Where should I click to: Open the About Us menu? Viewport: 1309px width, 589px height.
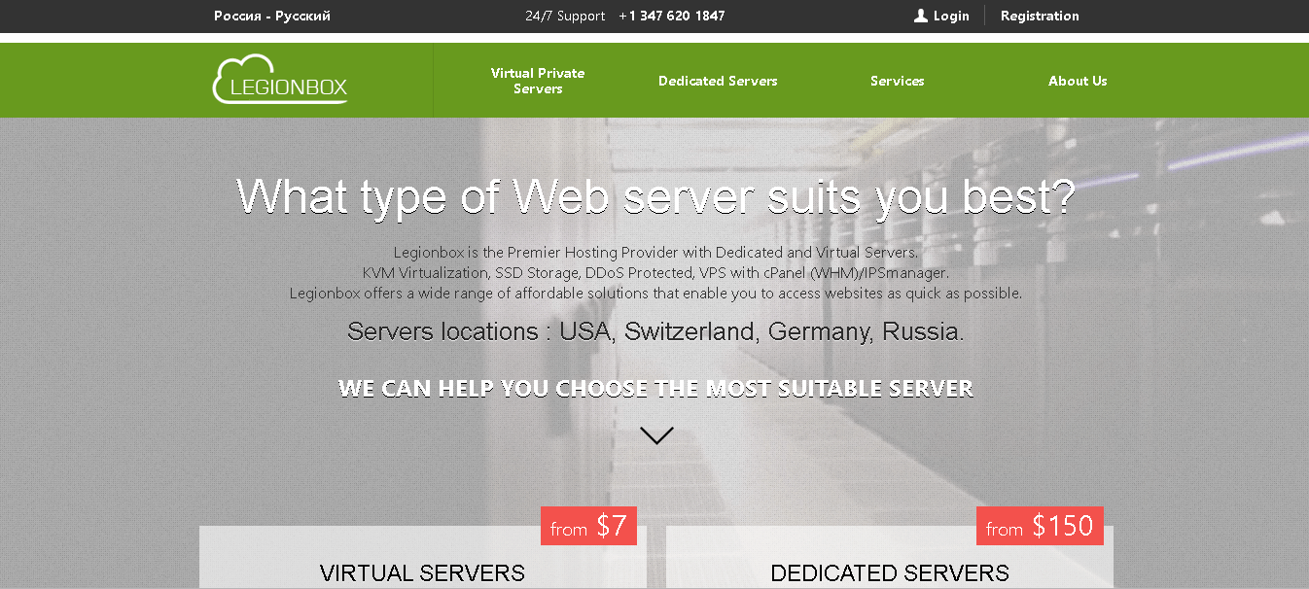click(1078, 81)
